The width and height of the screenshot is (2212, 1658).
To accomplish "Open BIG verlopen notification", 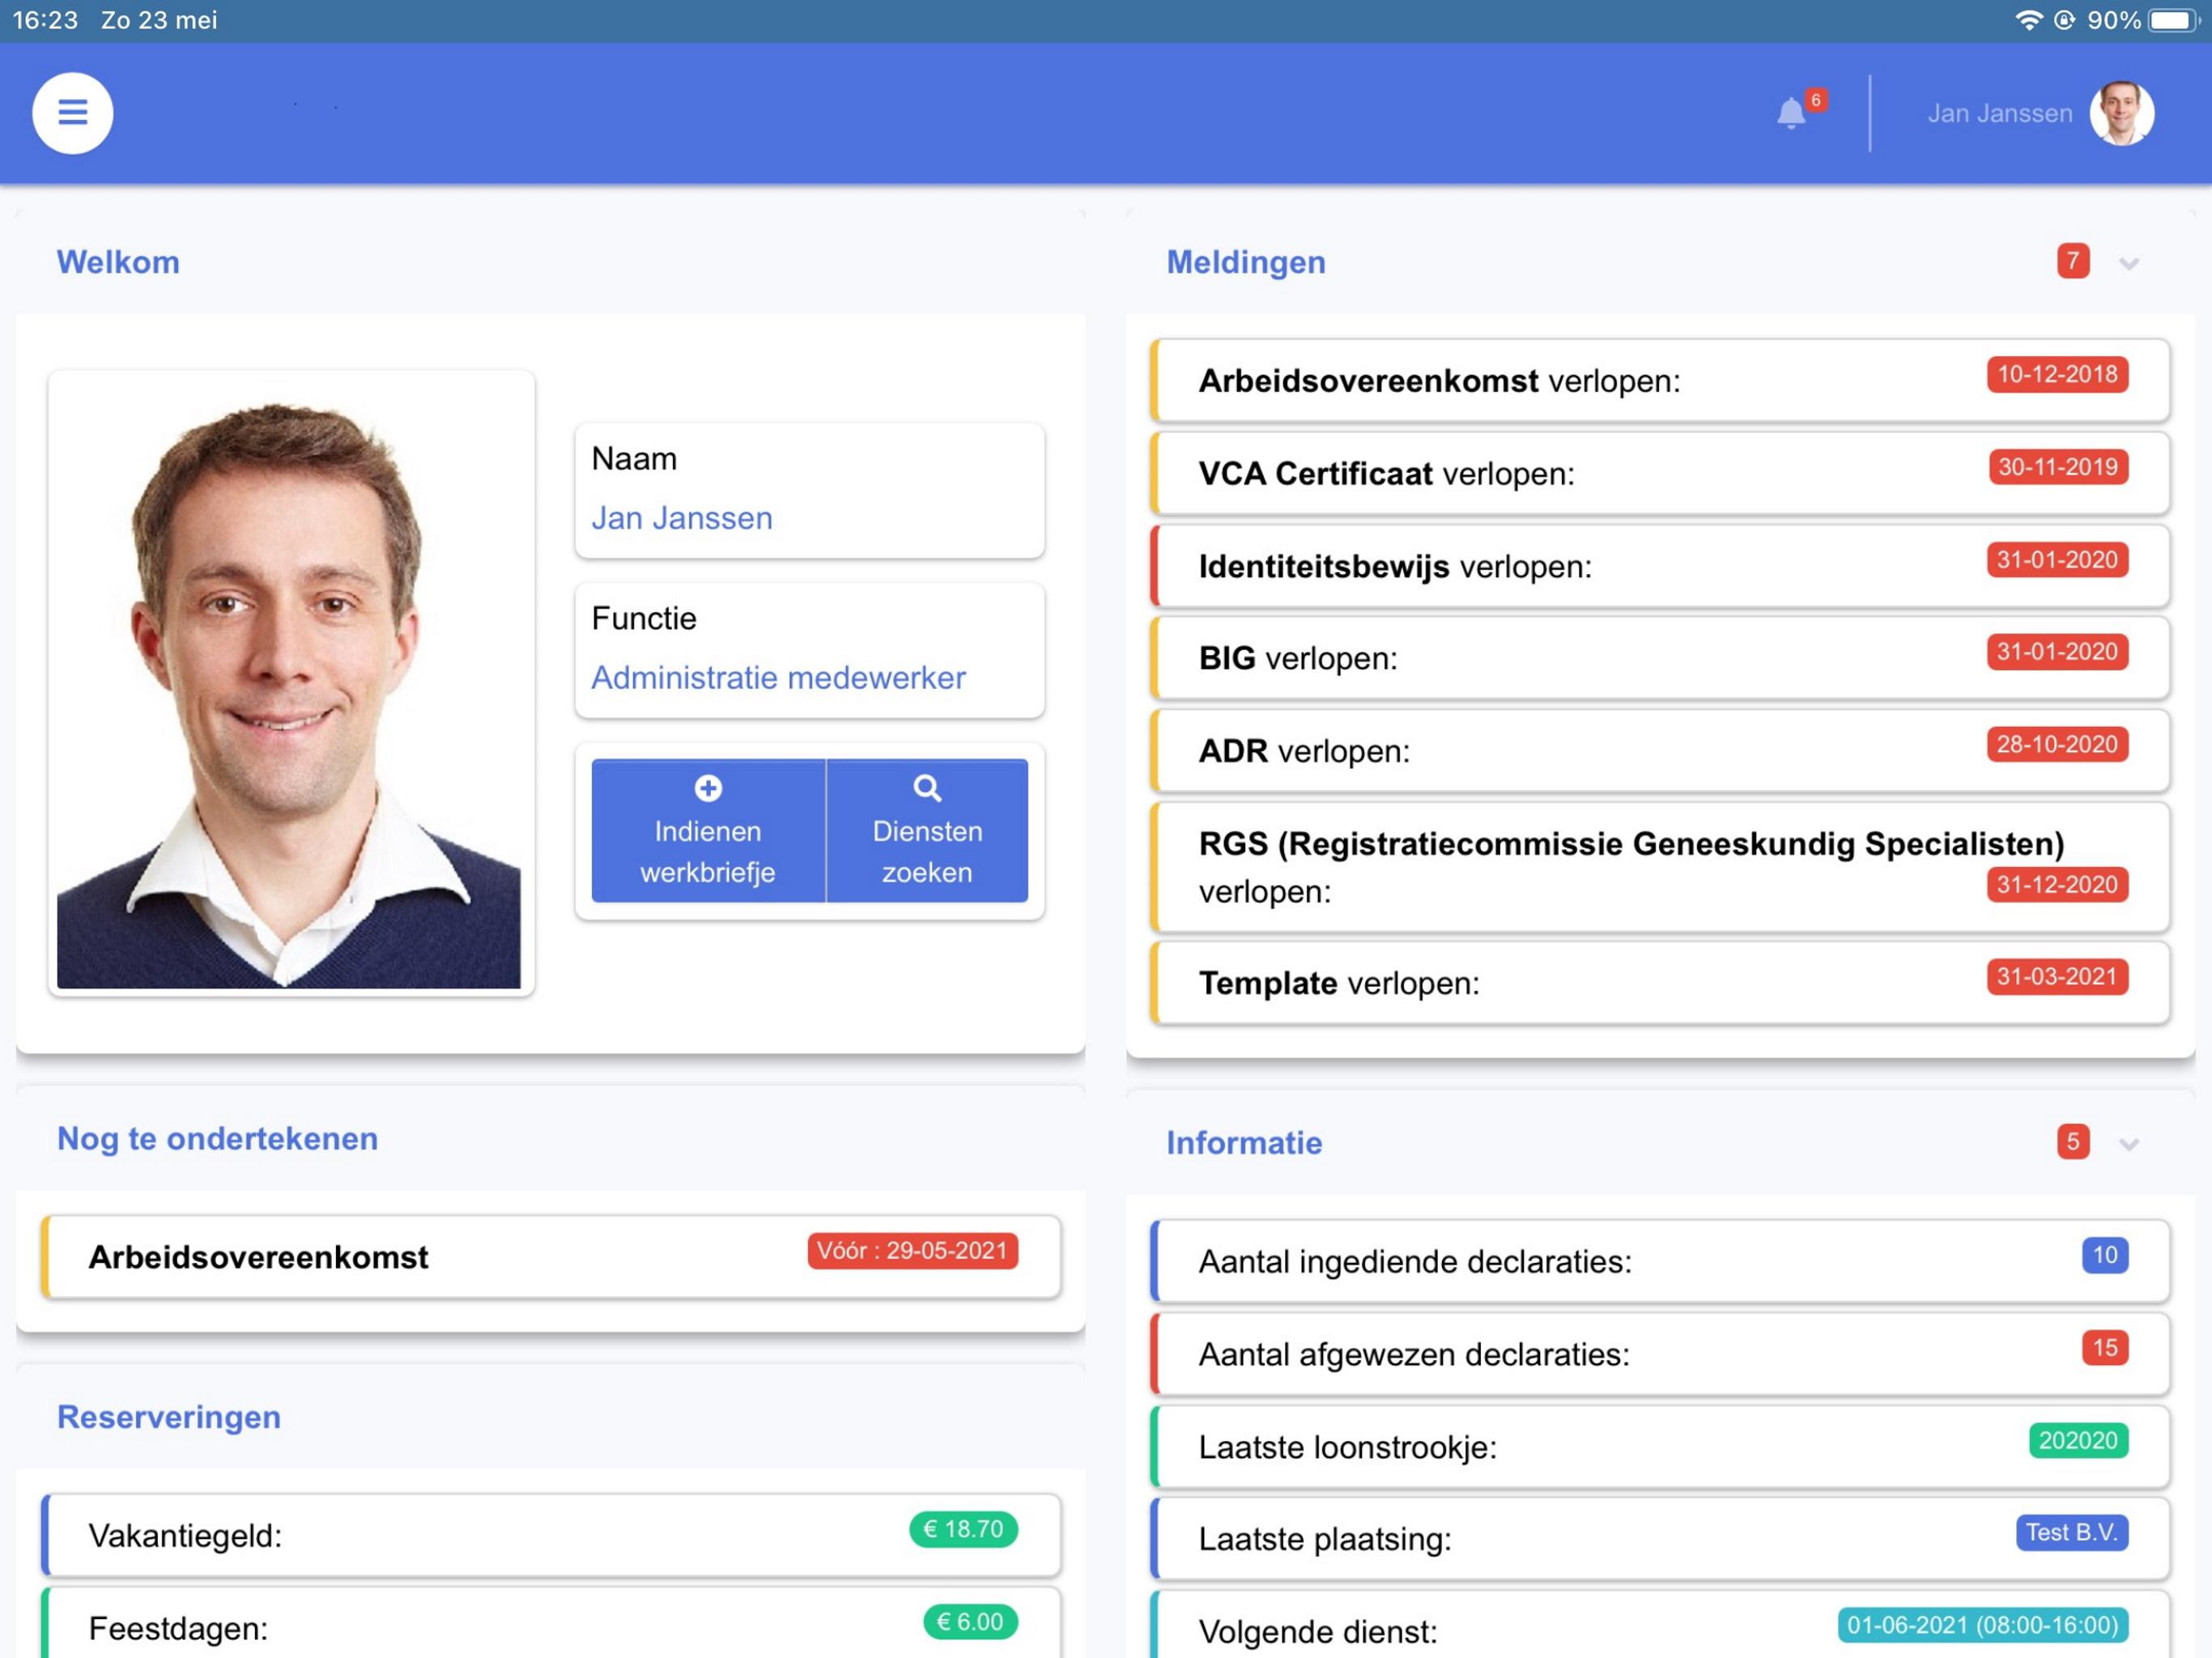I will (1660, 658).
